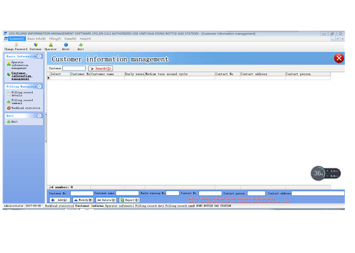This screenshot has height=253, width=355.
Task: Open the Filling menu
Action: tap(55, 38)
